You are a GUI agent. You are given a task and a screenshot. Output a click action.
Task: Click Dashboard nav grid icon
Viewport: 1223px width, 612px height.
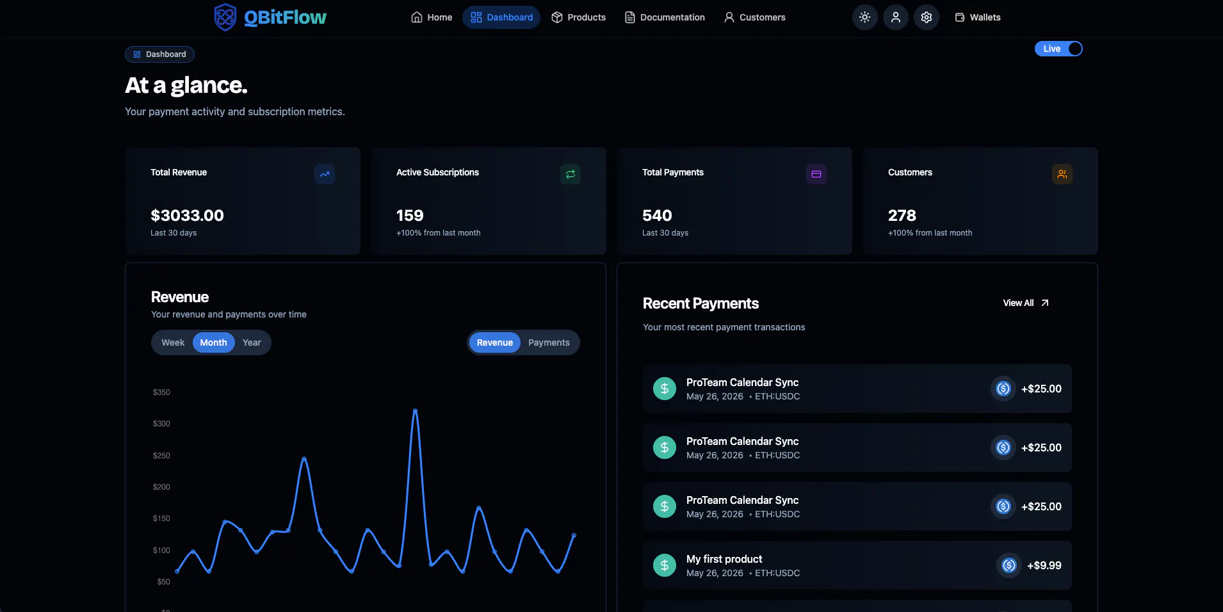click(x=476, y=17)
